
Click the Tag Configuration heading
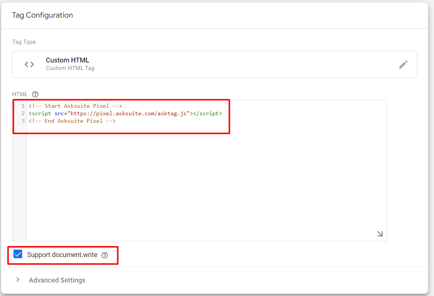[43, 15]
